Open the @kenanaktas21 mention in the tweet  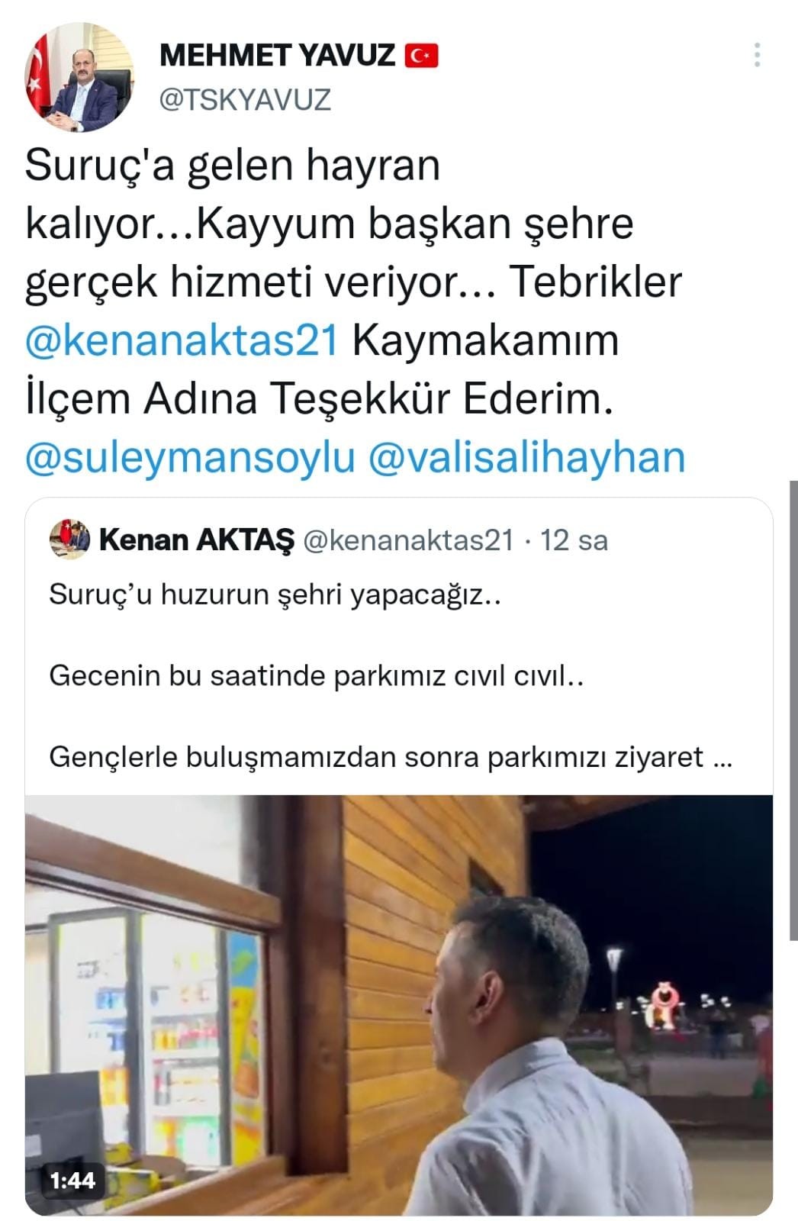coord(182,341)
